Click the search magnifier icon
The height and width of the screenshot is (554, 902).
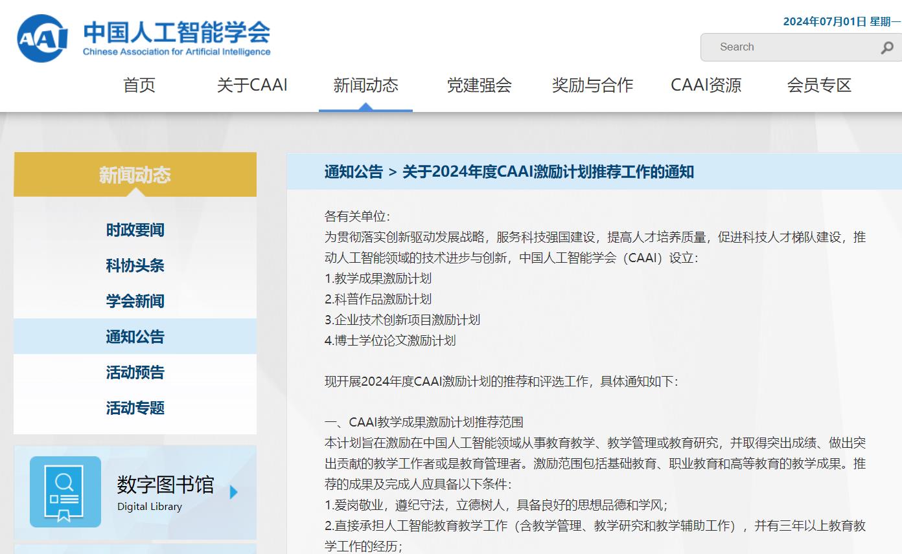(887, 47)
